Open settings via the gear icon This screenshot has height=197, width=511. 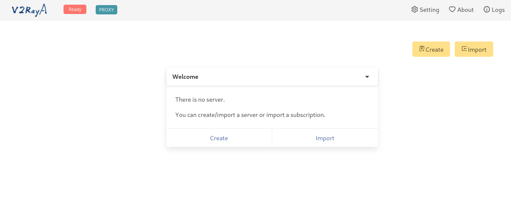(x=414, y=9)
